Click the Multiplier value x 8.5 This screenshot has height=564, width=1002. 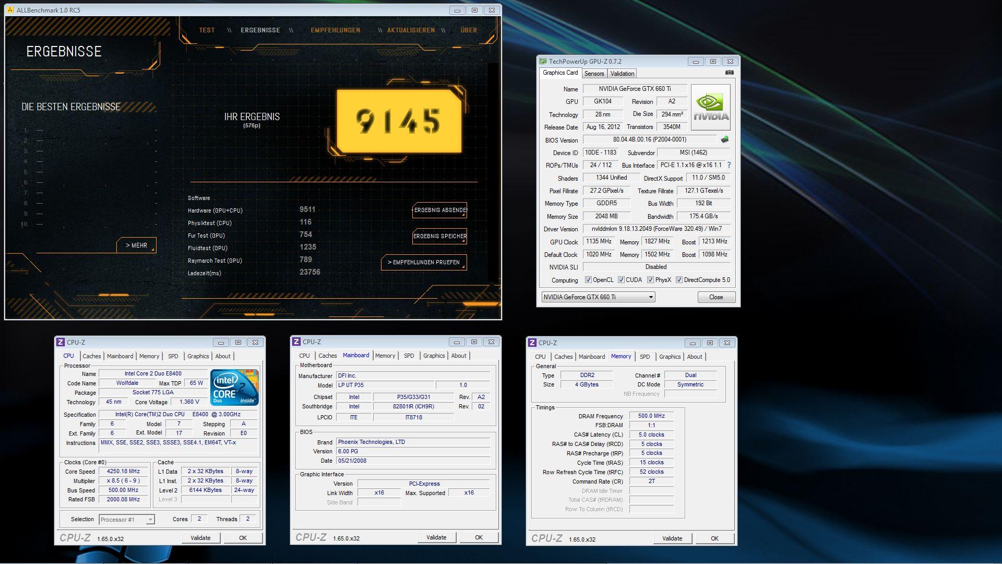point(123,480)
